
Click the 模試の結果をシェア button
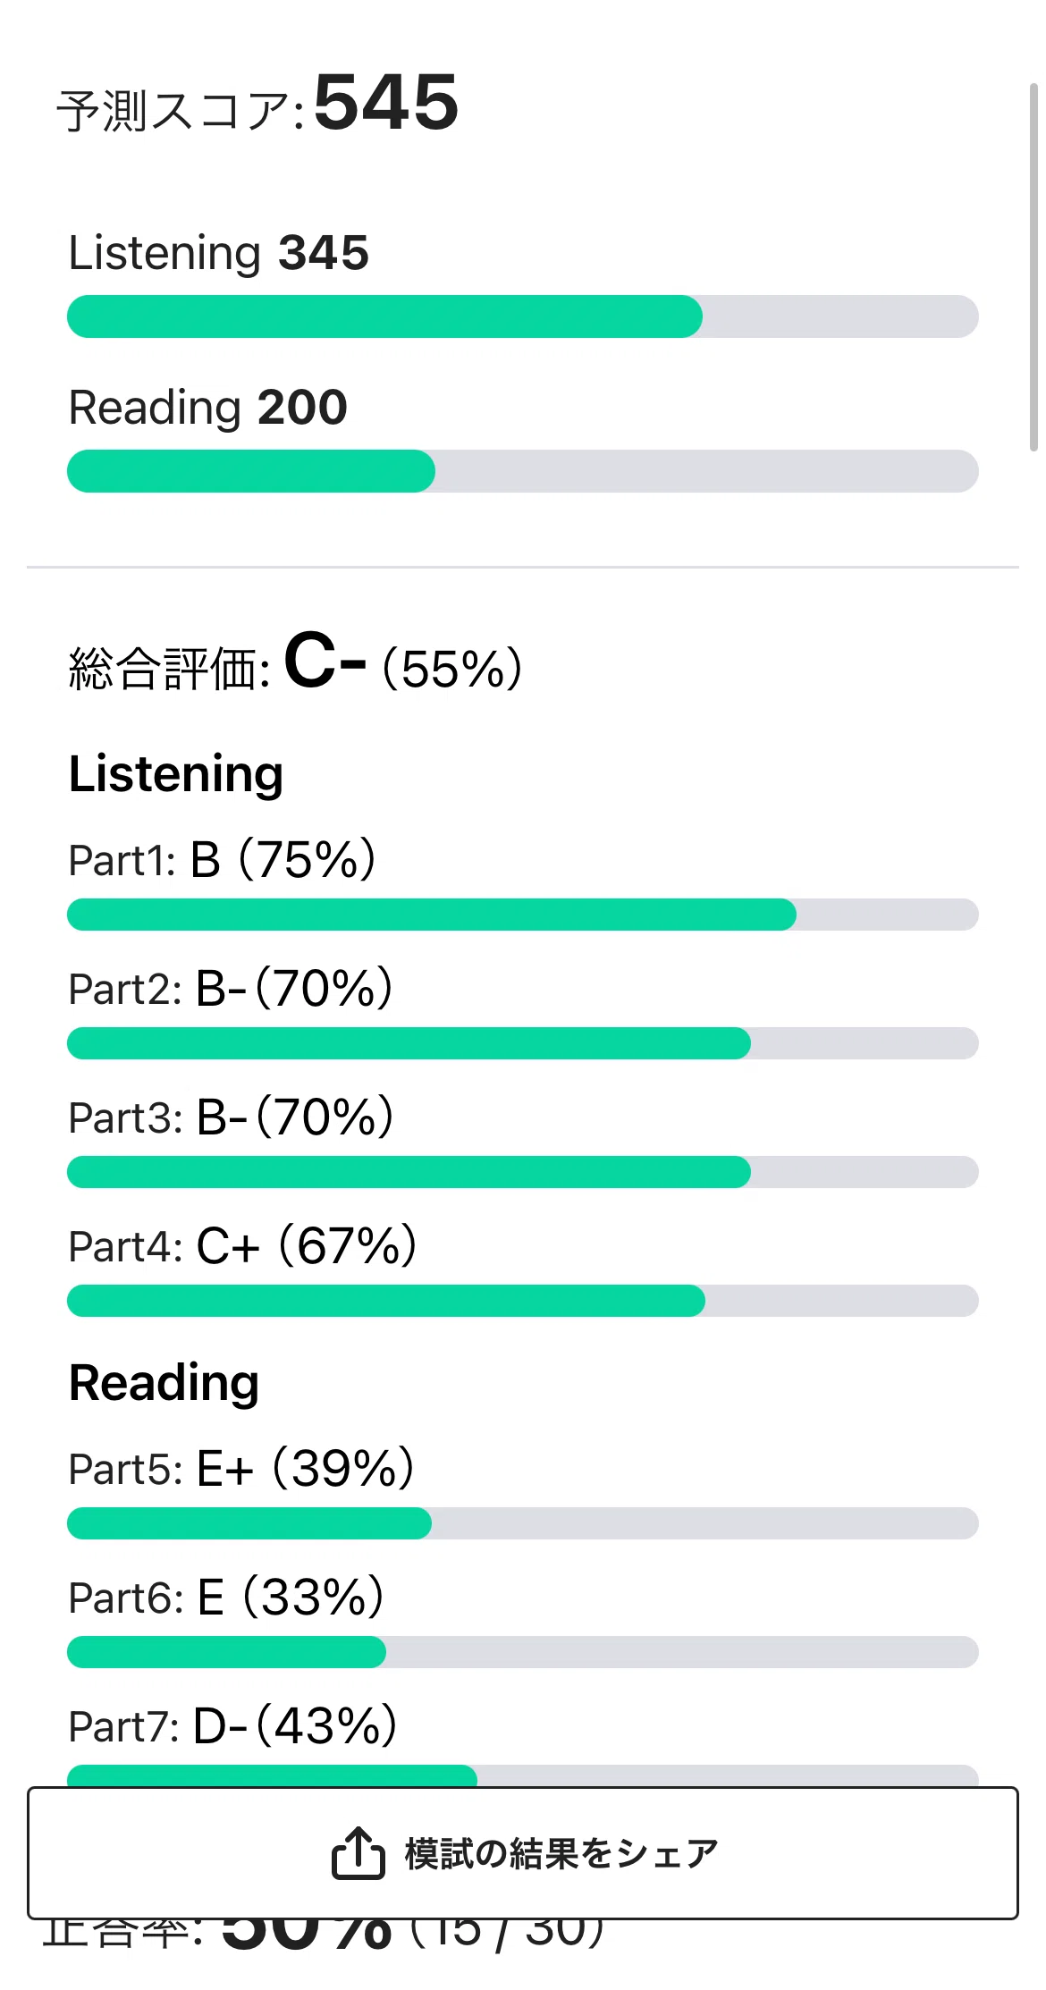[523, 1853]
